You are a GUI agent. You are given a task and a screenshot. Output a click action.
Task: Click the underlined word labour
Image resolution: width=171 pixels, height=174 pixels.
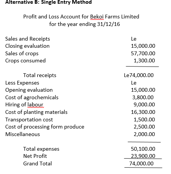coord(35,105)
